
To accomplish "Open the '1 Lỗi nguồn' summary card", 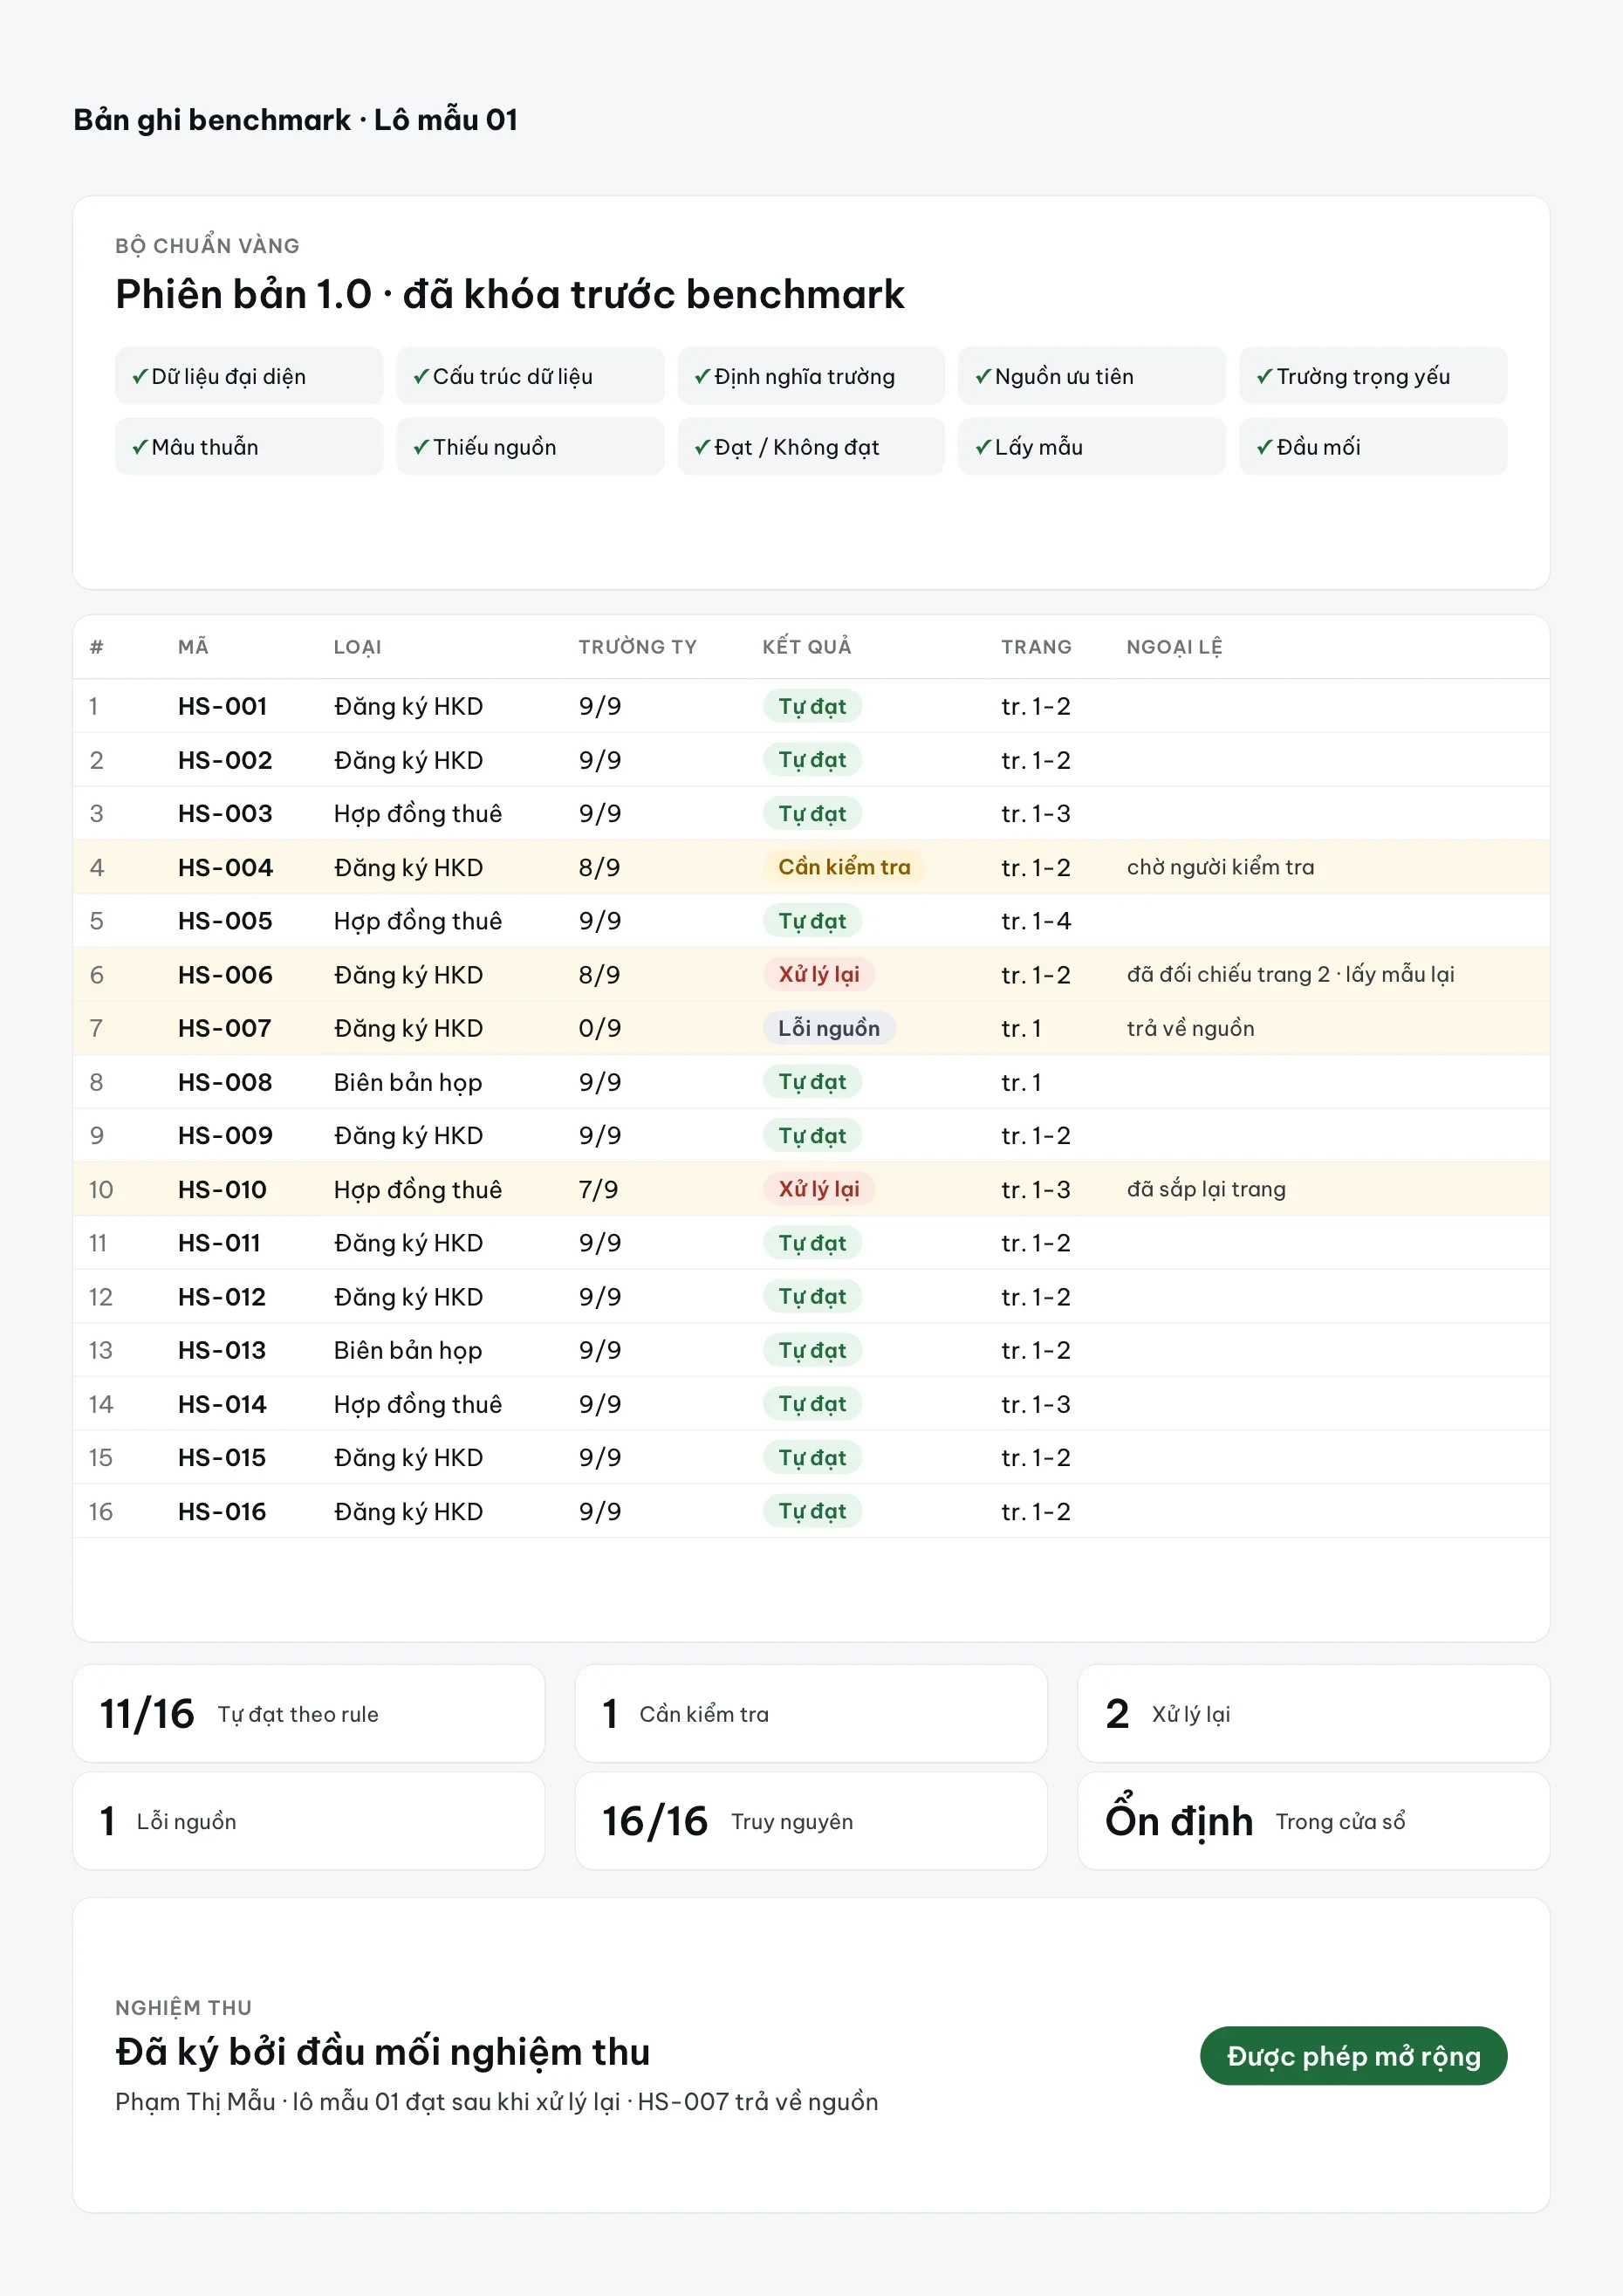I will [309, 1821].
